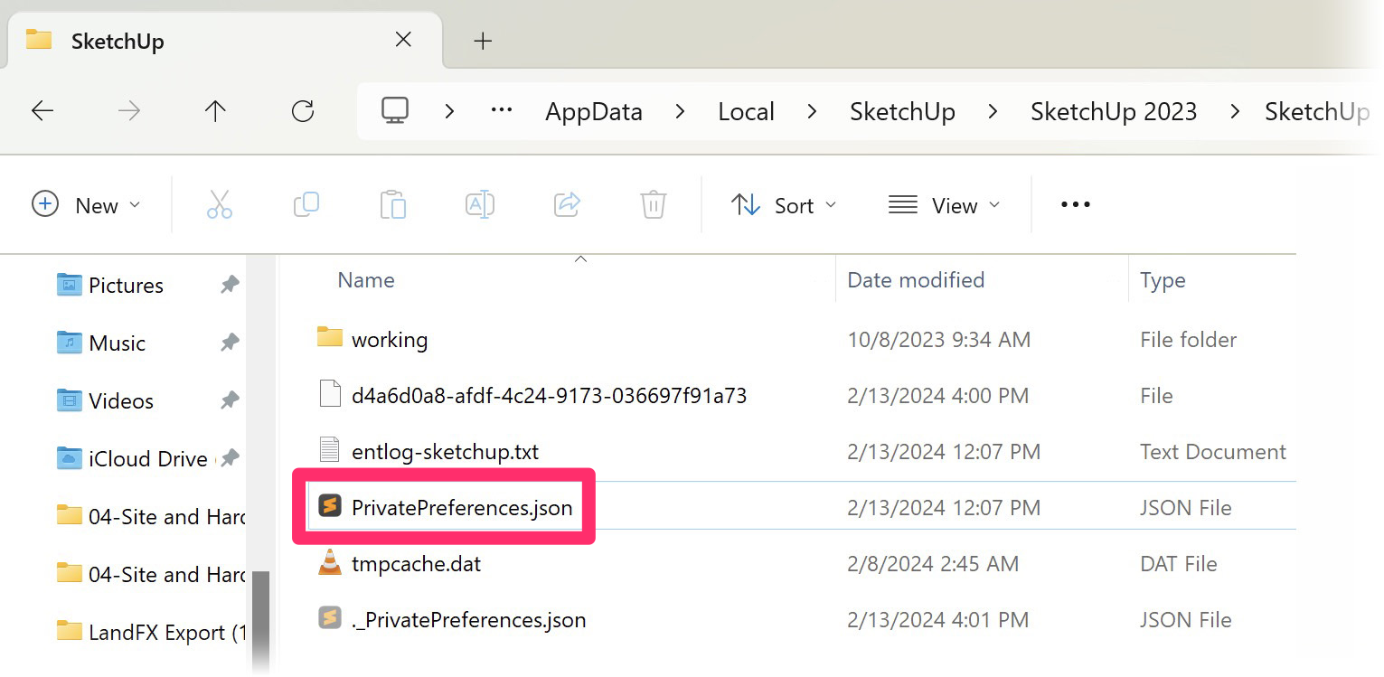Click the DAT File type cell
This screenshot has width=1384, height=677.
[1179, 563]
